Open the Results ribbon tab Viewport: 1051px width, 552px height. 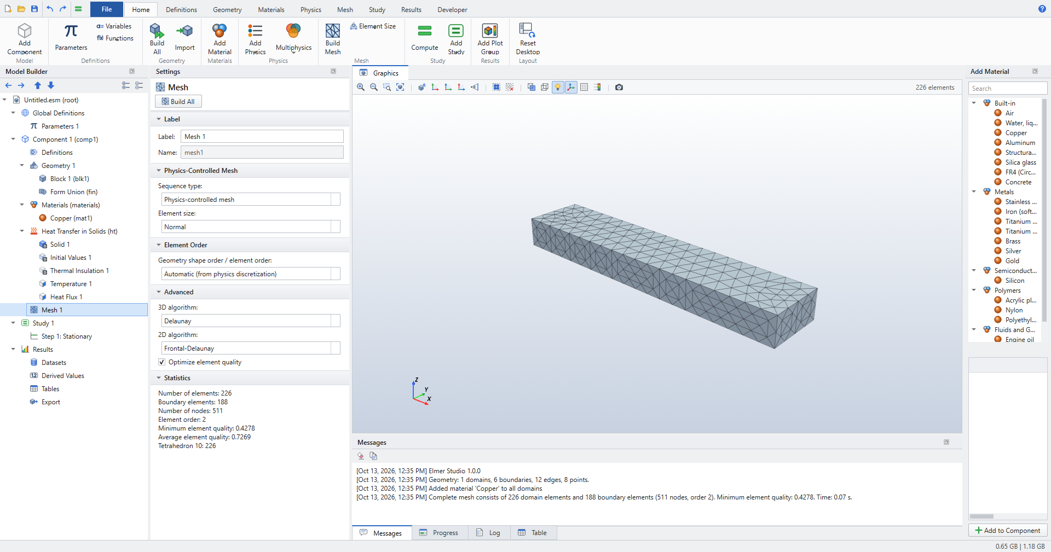411,9
